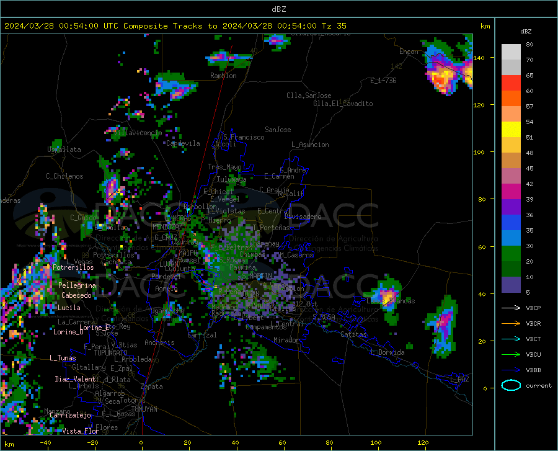This screenshot has height=451, width=558.
Task: Click the 'Vista_Flor' label
Action: pos(81,431)
